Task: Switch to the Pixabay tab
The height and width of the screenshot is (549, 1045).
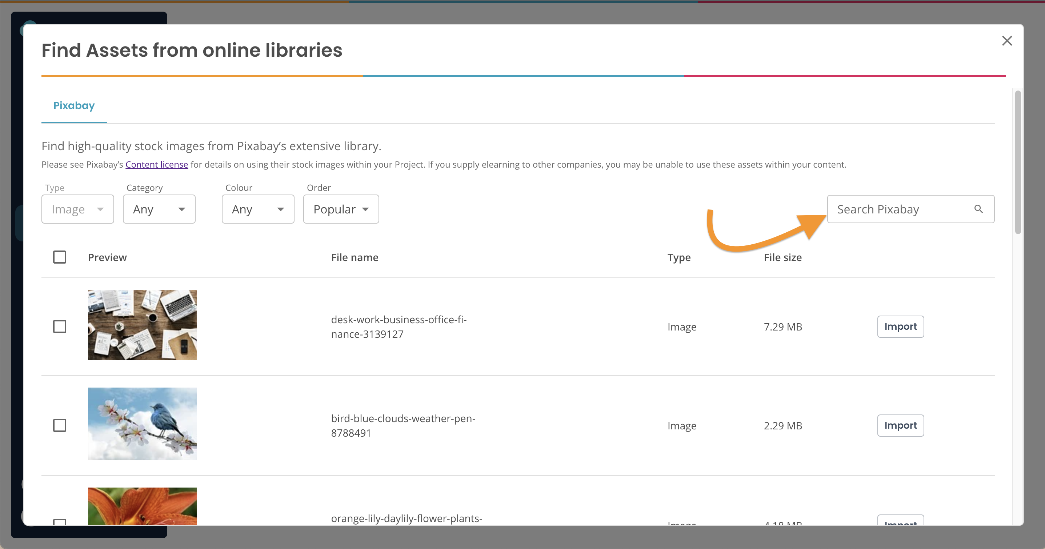Action: 74,105
